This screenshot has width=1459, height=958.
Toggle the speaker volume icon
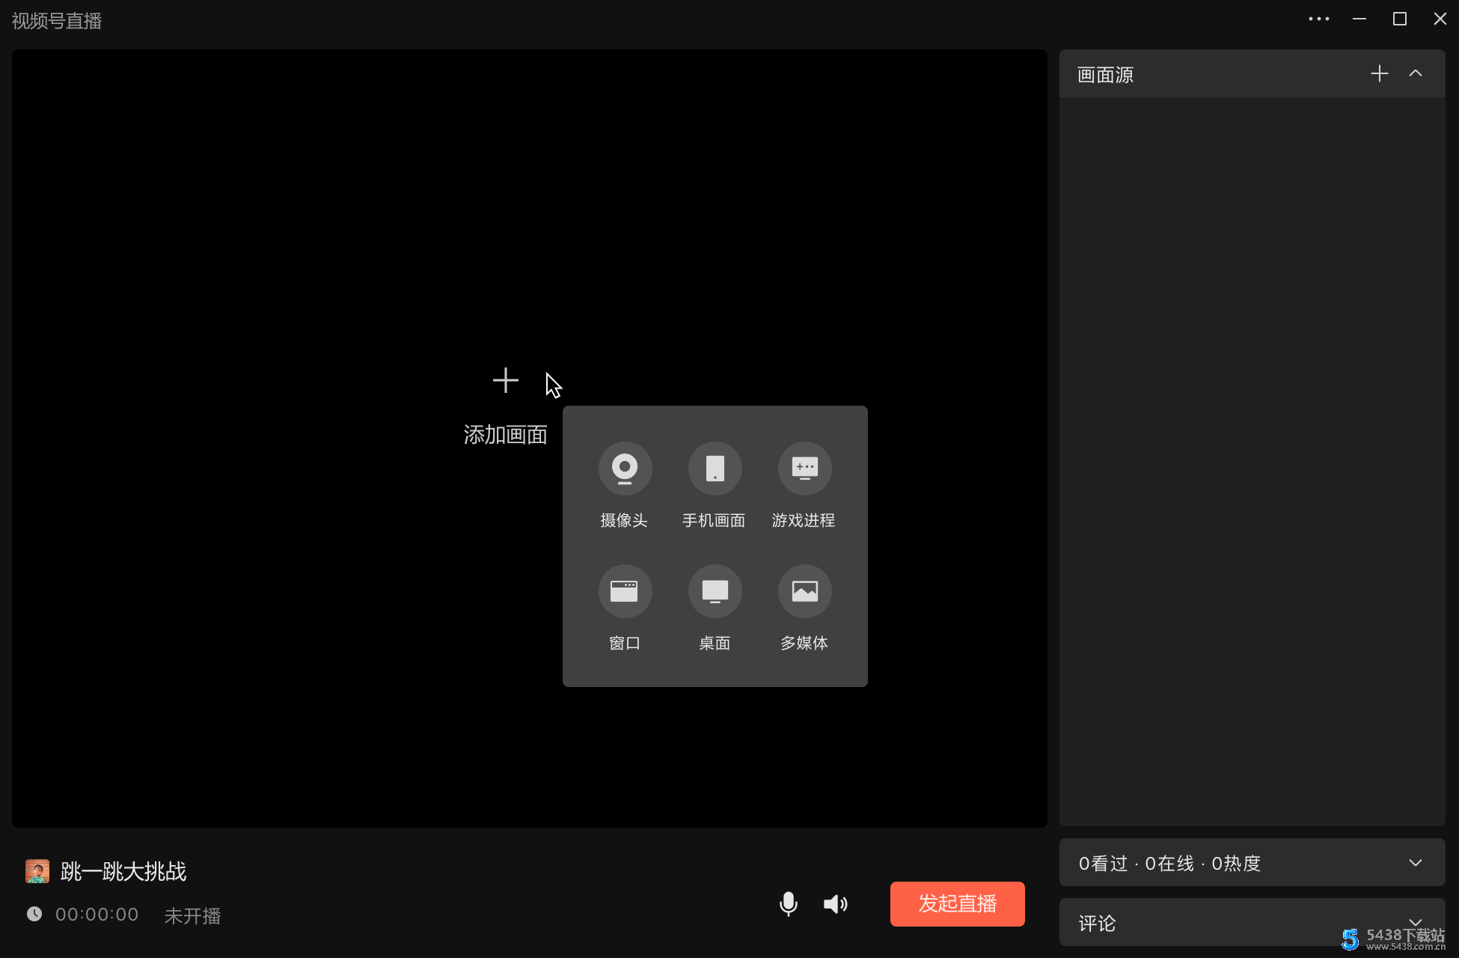click(835, 904)
